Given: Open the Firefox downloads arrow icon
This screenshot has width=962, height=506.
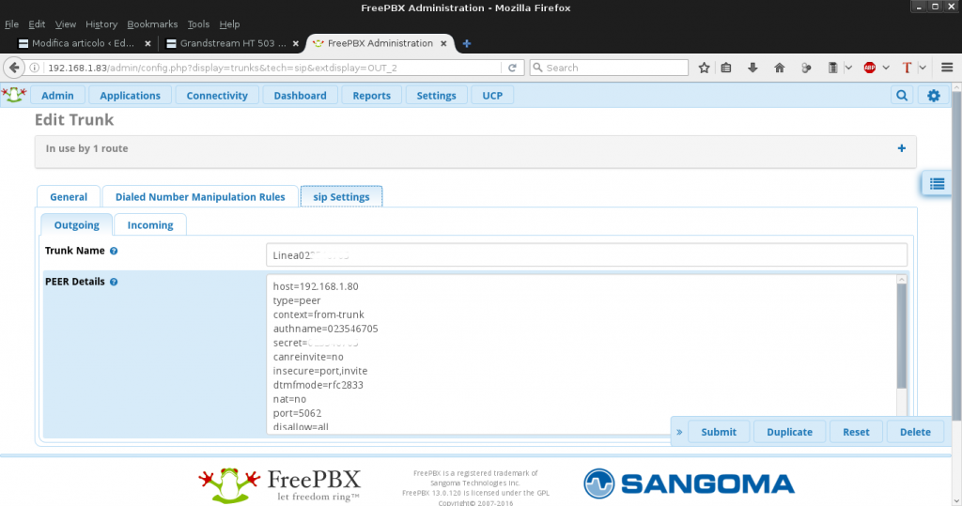Looking at the screenshot, I should 753,68.
